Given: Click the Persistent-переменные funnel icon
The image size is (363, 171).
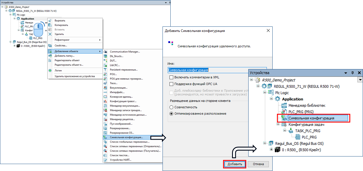Looking at the screenshot, I should (105, 70).
